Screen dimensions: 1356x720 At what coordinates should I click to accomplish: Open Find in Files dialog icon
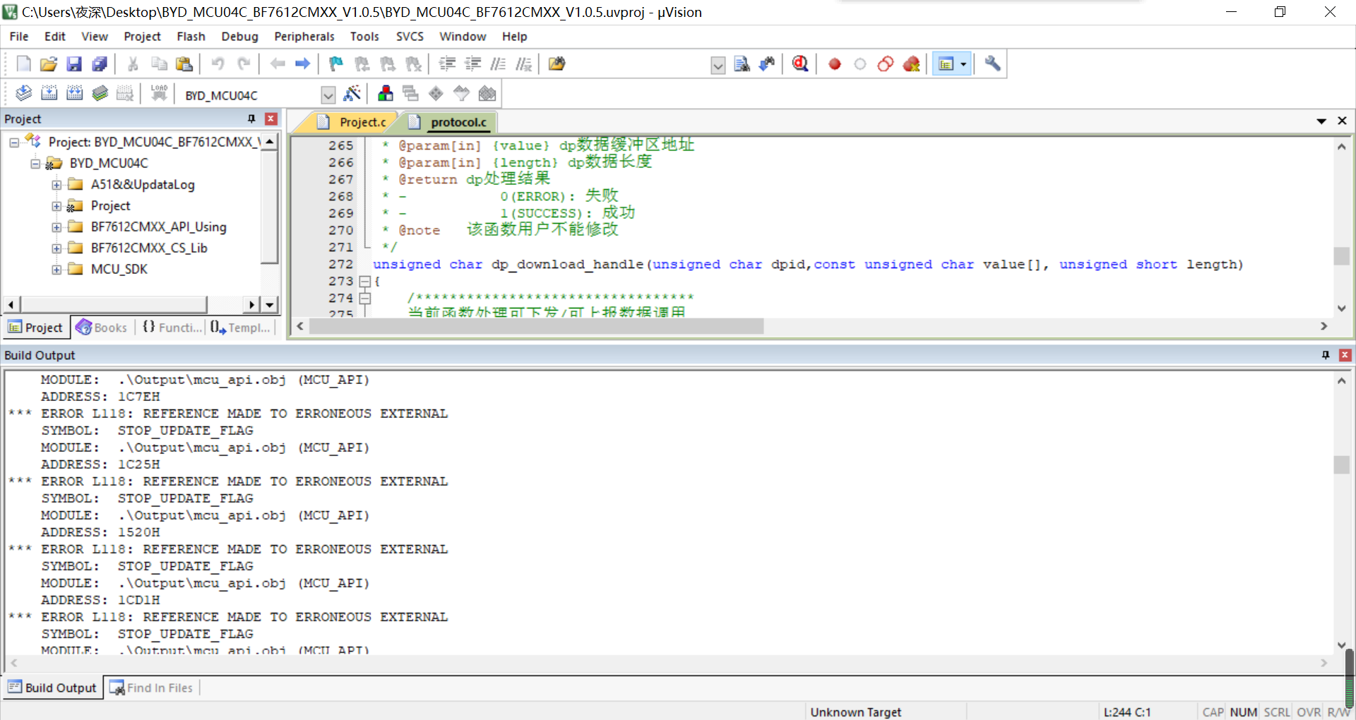557,64
